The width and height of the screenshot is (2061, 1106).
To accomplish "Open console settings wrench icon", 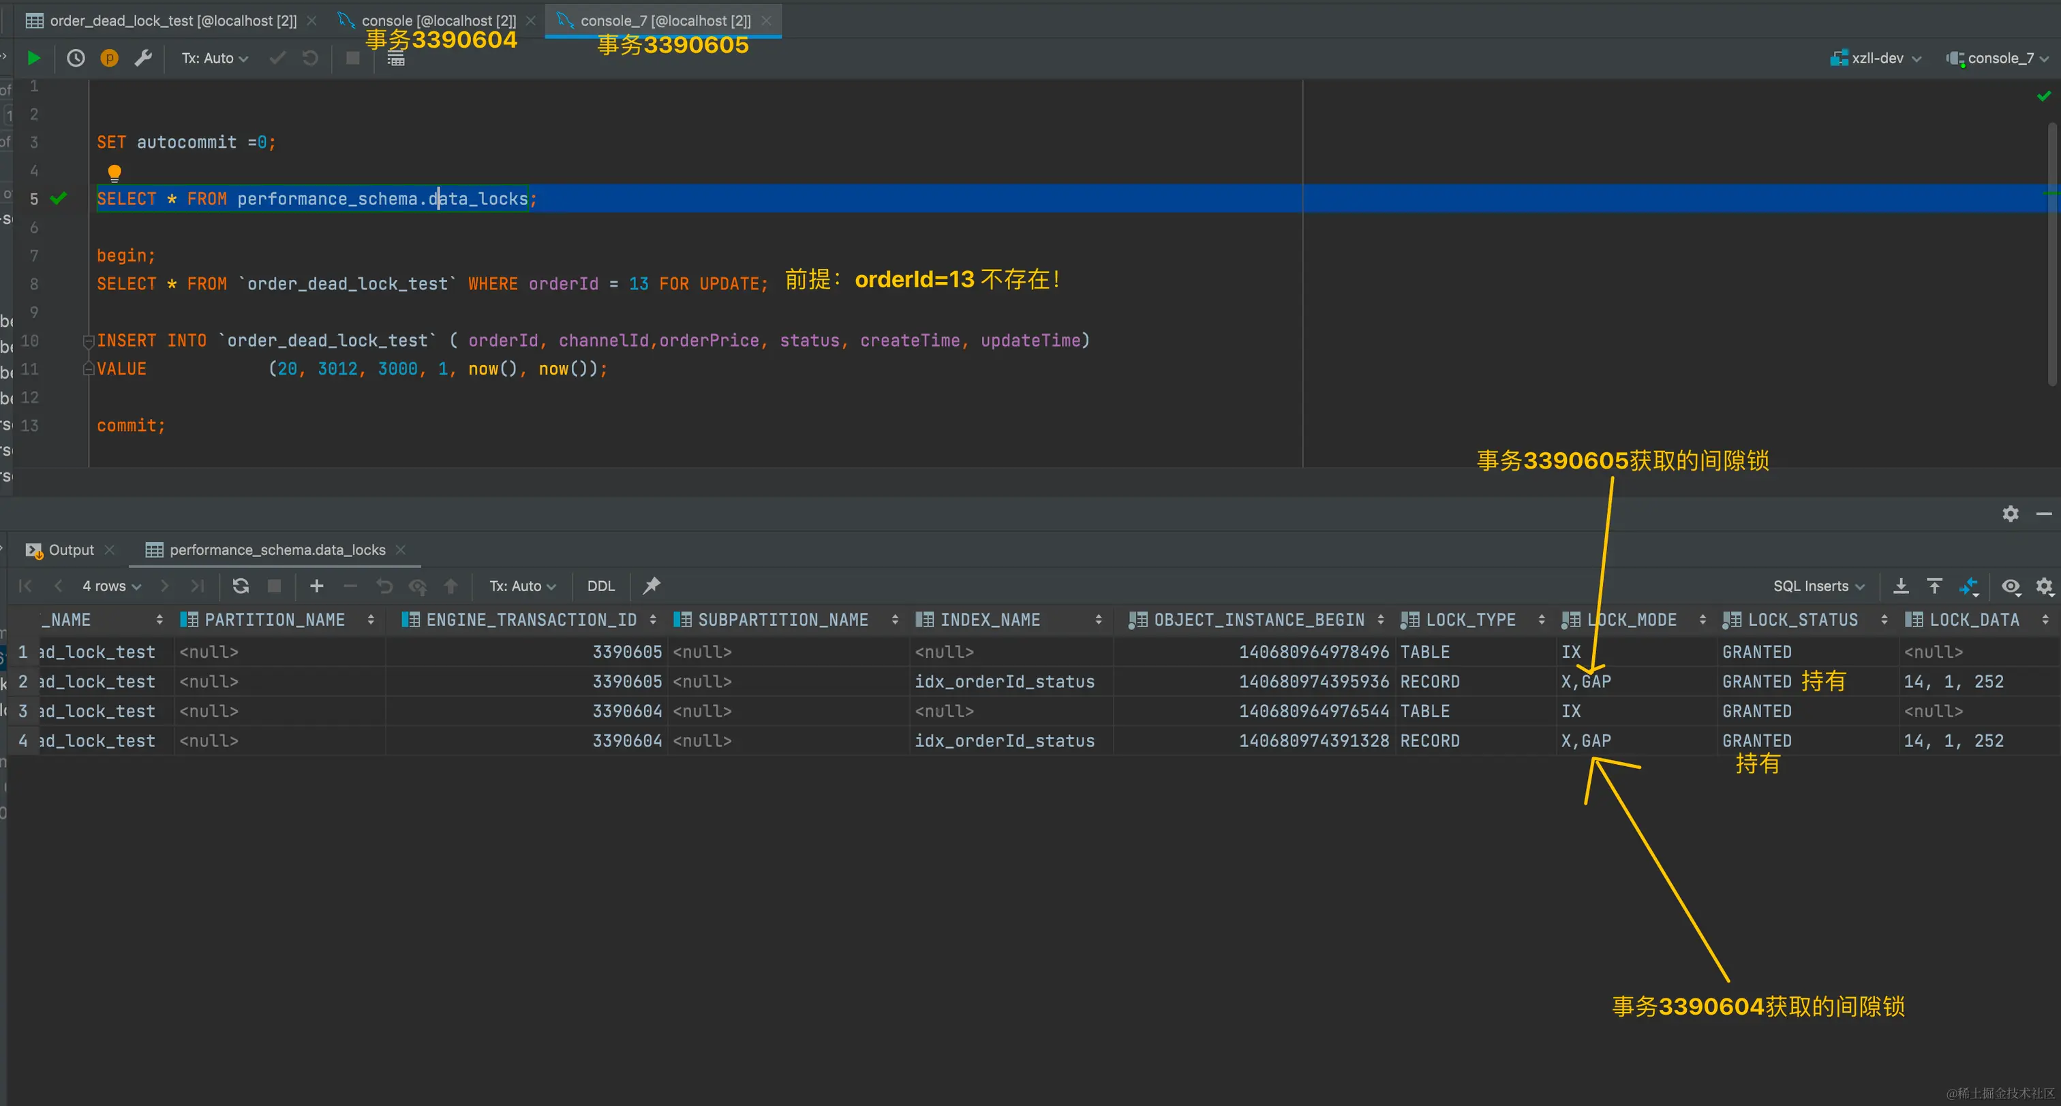I will point(143,59).
